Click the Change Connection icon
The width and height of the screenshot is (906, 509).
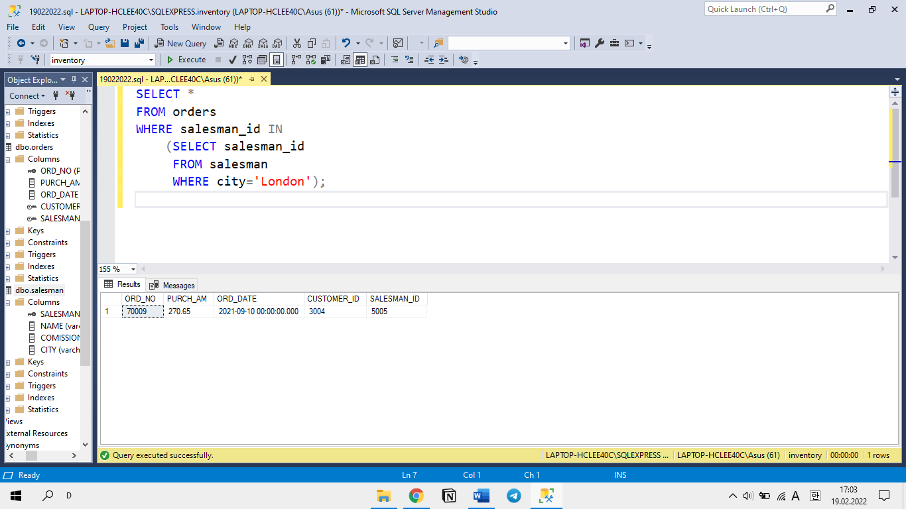pos(35,60)
